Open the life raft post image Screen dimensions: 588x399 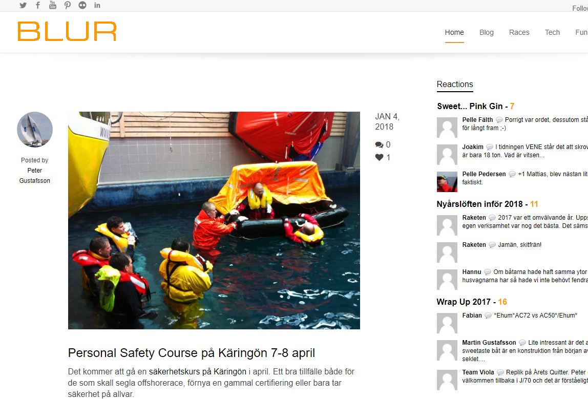(x=214, y=220)
